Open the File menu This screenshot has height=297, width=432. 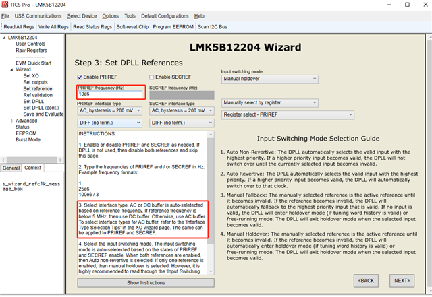click(5, 16)
